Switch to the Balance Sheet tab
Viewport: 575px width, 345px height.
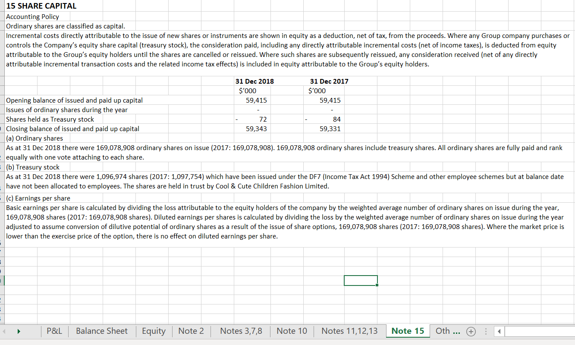(x=102, y=331)
